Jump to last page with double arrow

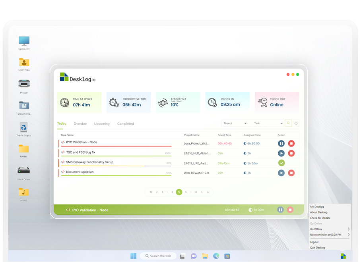208,192
